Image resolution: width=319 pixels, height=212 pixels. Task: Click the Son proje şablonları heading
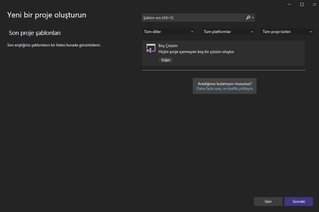click(35, 33)
